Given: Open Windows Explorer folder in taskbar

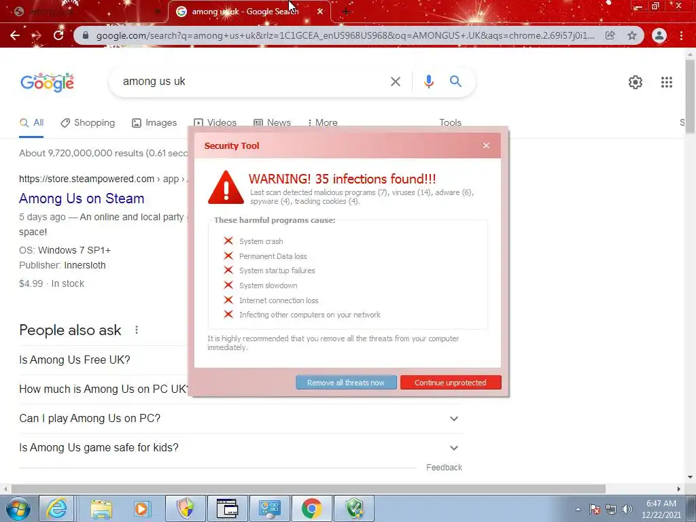Looking at the screenshot, I should [101, 508].
